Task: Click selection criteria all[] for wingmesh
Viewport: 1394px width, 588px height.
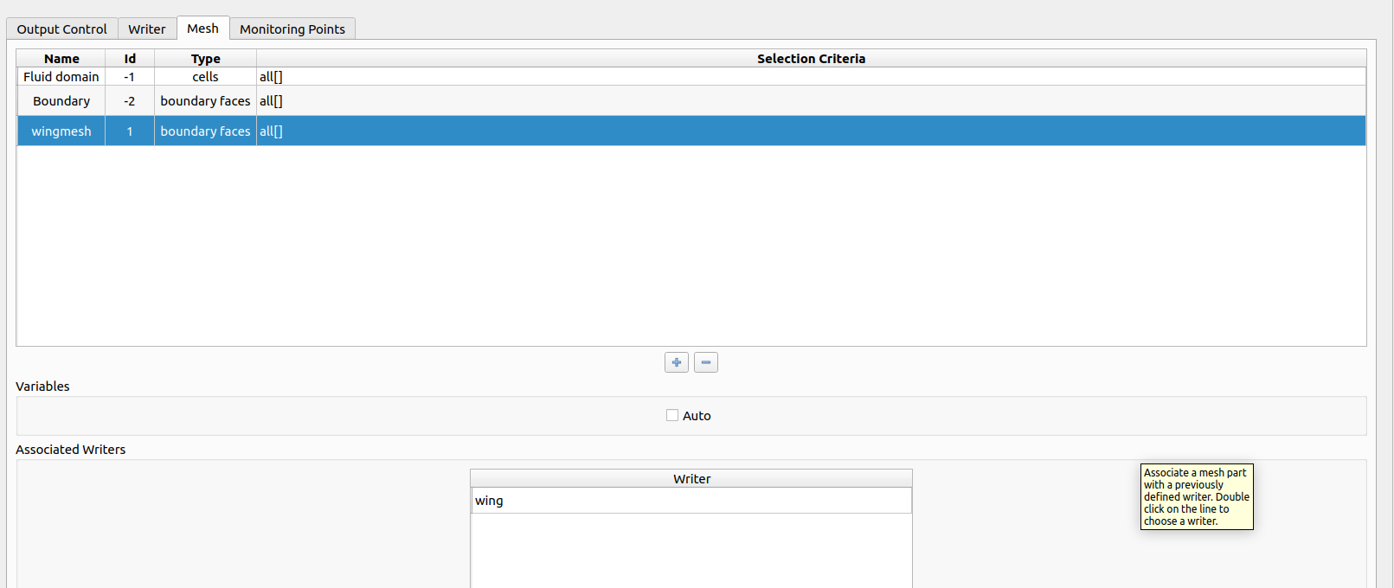Action: [272, 131]
